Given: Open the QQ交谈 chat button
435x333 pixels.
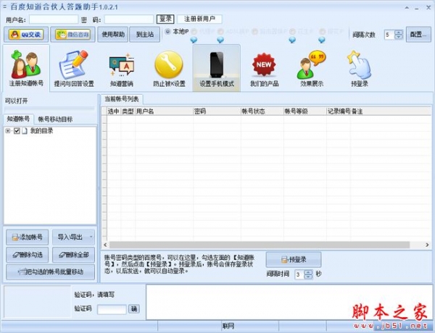Looking at the screenshot, I should (x=26, y=34).
